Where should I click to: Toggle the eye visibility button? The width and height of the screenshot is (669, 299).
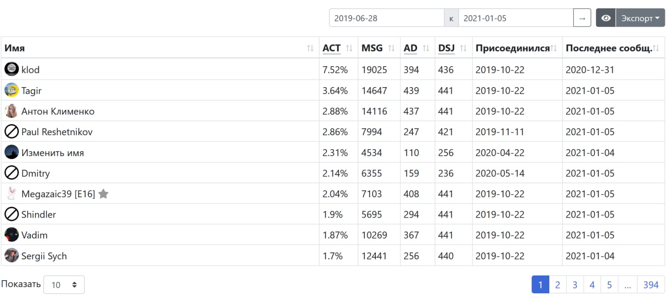click(x=606, y=18)
